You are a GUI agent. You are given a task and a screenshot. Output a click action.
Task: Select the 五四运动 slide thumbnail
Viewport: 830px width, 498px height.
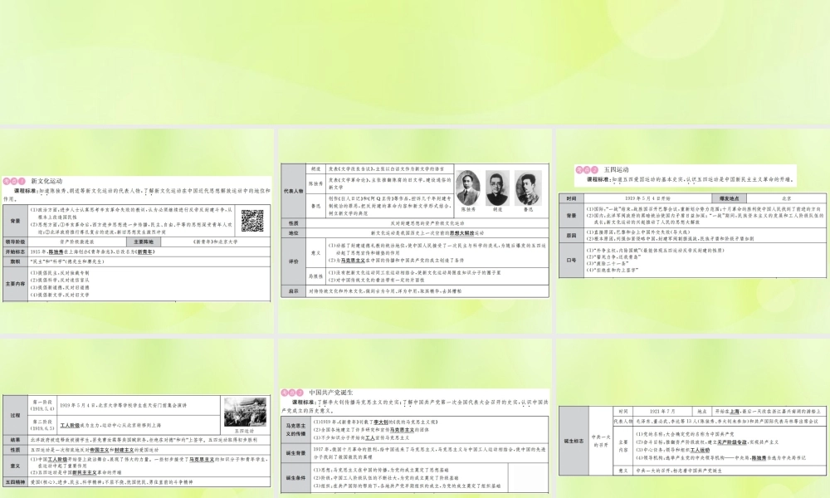692,231
